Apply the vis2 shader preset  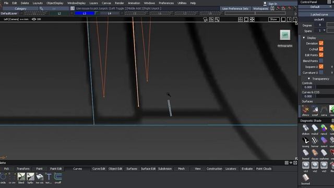click(315, 166)
